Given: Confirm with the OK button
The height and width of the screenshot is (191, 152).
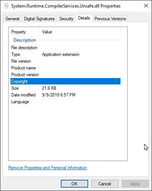Looking at the screenshot, I should (74, 184).
